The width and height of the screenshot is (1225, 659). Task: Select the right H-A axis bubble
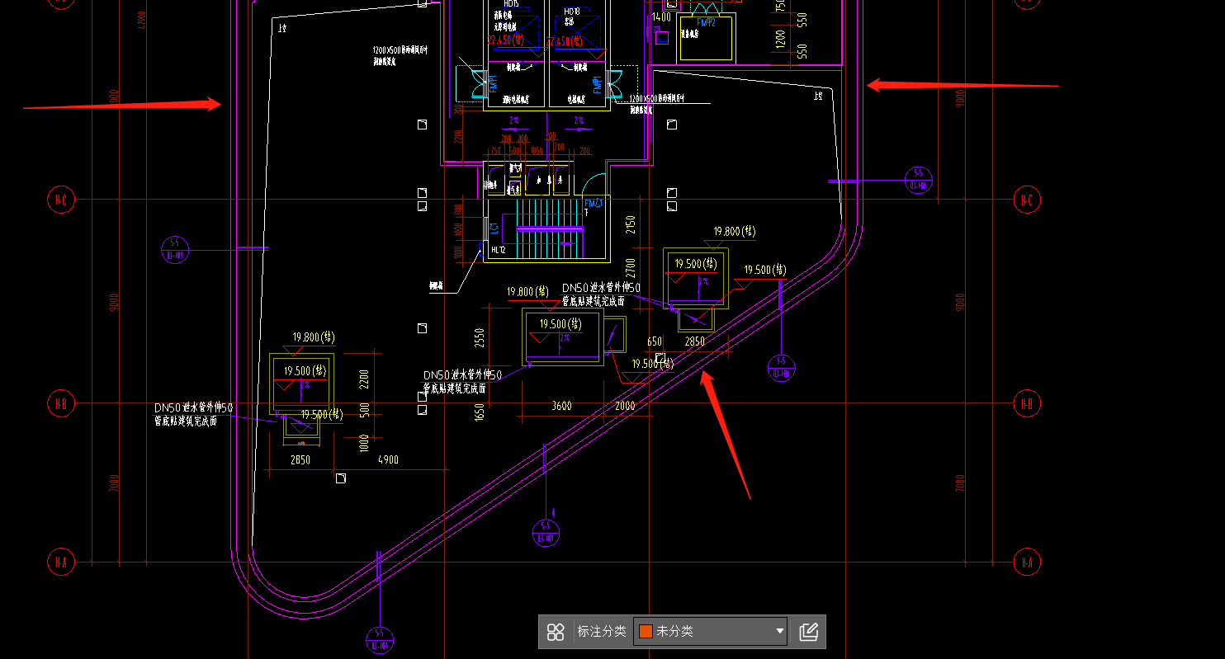coord(1027,563)
